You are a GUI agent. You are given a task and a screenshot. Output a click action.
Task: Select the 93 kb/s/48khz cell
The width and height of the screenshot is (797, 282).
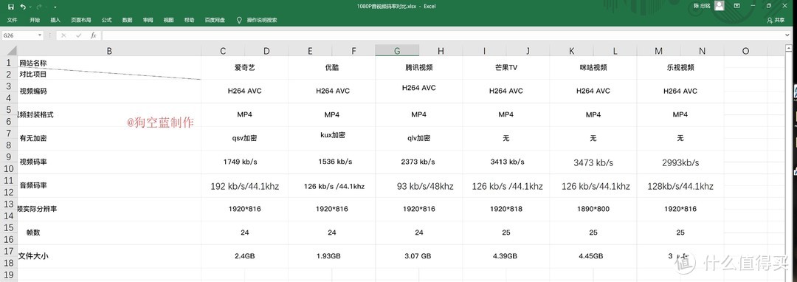[x=419, y=186]
